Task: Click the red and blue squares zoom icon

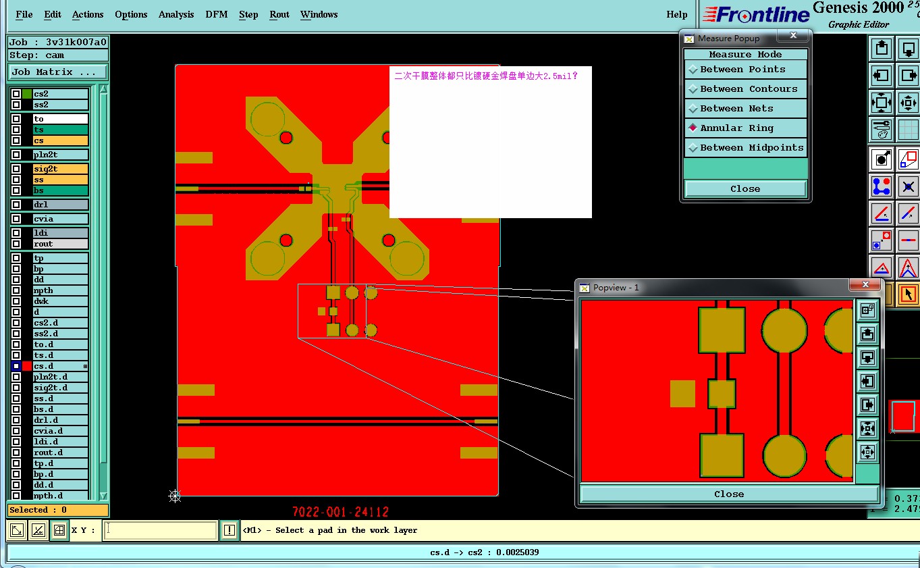Action: pyautogui.click(x=909, y=159)
